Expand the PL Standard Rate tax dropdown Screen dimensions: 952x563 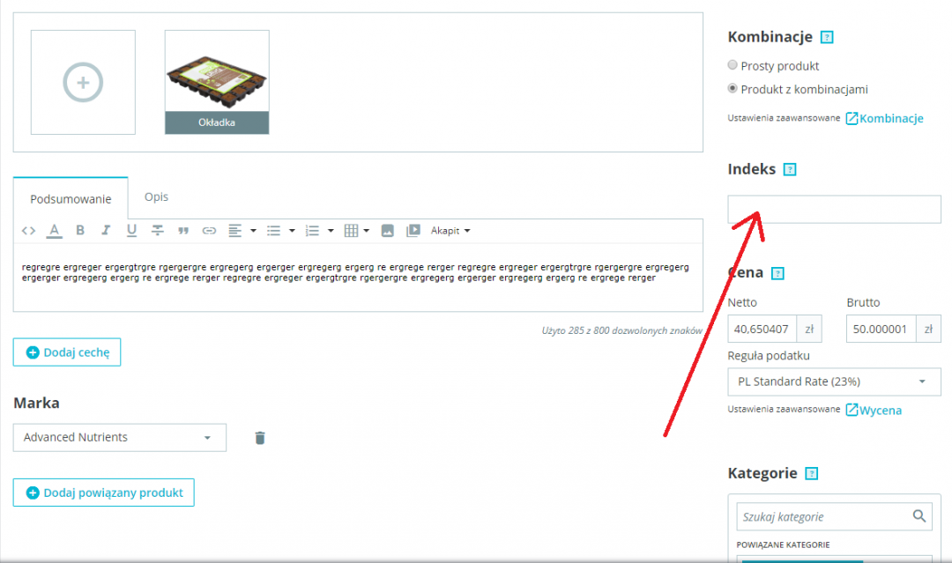tap(834, 382)
